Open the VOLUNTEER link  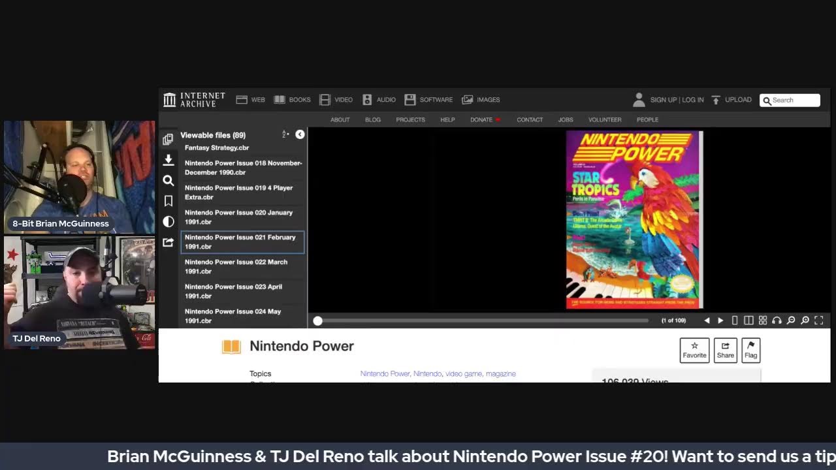[x=605, y=119]
